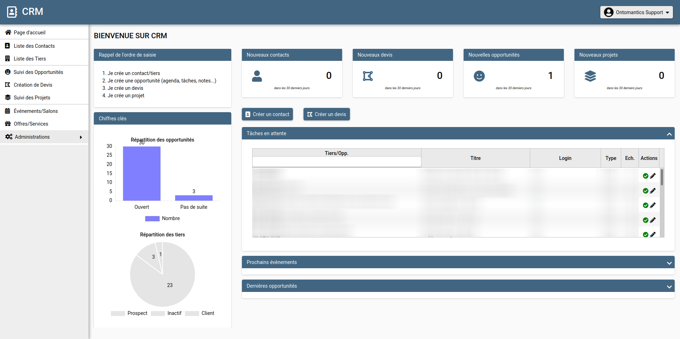Image resolution: width=680 pixels, height=339 pixels.
Task: Click the Dernières opportunités header title
Action: coord(272,286)
